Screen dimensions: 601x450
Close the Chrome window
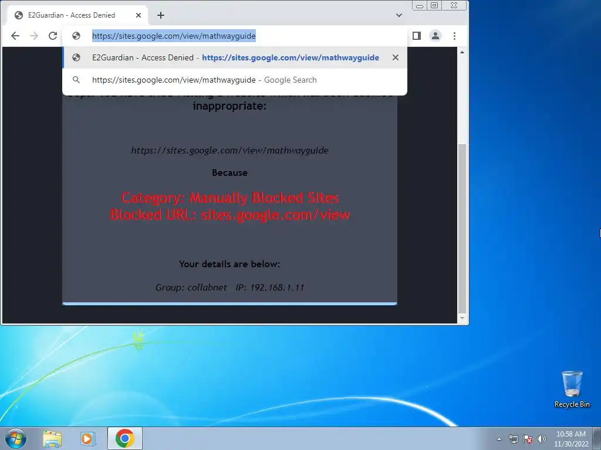coord(454,6)
